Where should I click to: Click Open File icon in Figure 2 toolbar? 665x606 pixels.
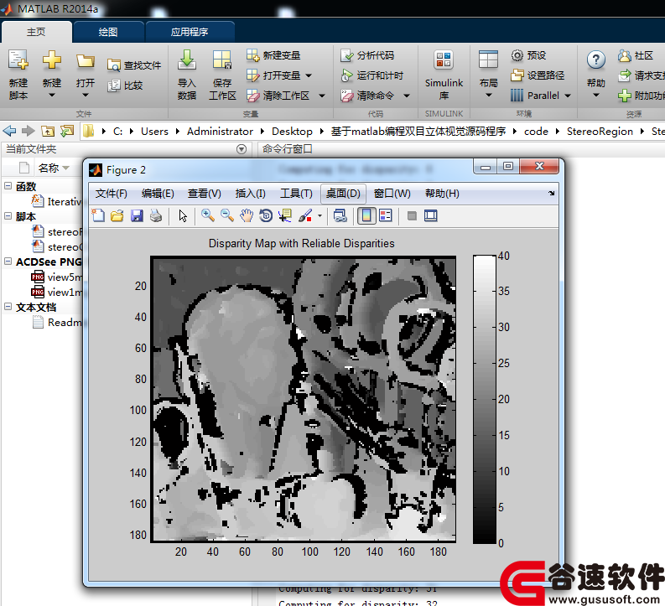pos(117,215)
